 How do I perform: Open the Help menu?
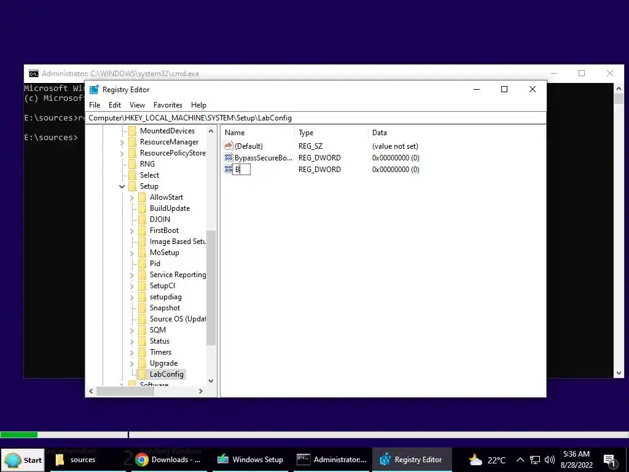pos(198,104)
